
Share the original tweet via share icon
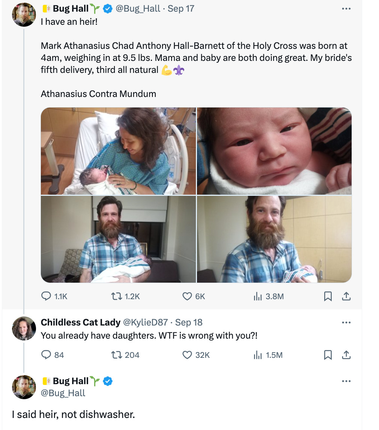click(346, 297)
